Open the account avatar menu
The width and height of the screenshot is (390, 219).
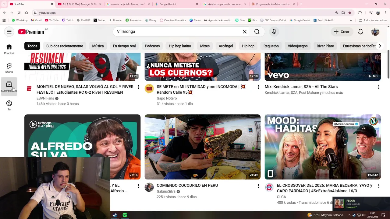coord(375,32)
